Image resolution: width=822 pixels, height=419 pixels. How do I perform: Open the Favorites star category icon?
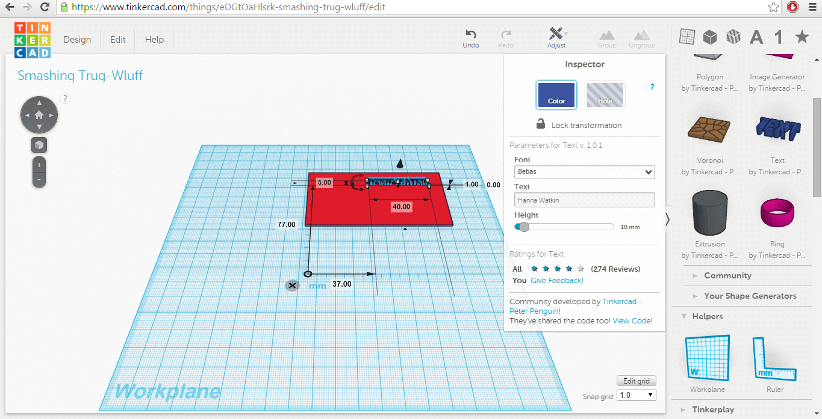point(802,37)
